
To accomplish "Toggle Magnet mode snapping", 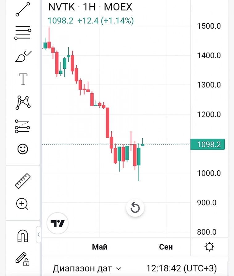I will pyautogui.click(x=23, y=236).
